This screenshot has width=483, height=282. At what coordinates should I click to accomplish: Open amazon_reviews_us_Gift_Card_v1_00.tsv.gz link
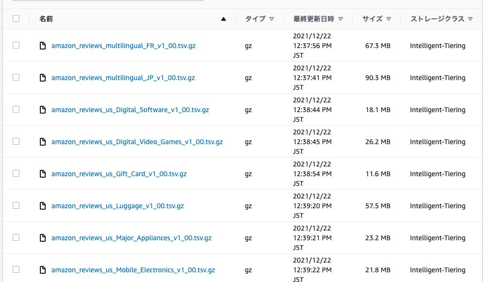[x=119, y=174]
